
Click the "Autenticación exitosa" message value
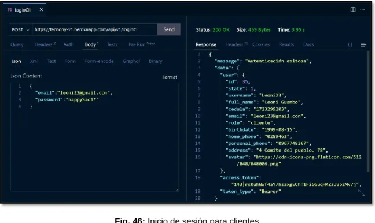(277, 61)
